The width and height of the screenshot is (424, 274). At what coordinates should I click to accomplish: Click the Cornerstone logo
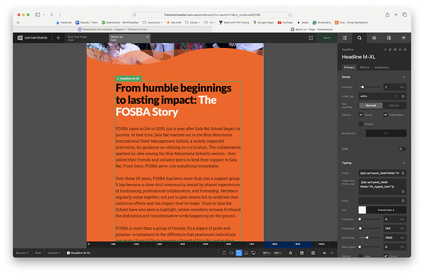(32, 38)
